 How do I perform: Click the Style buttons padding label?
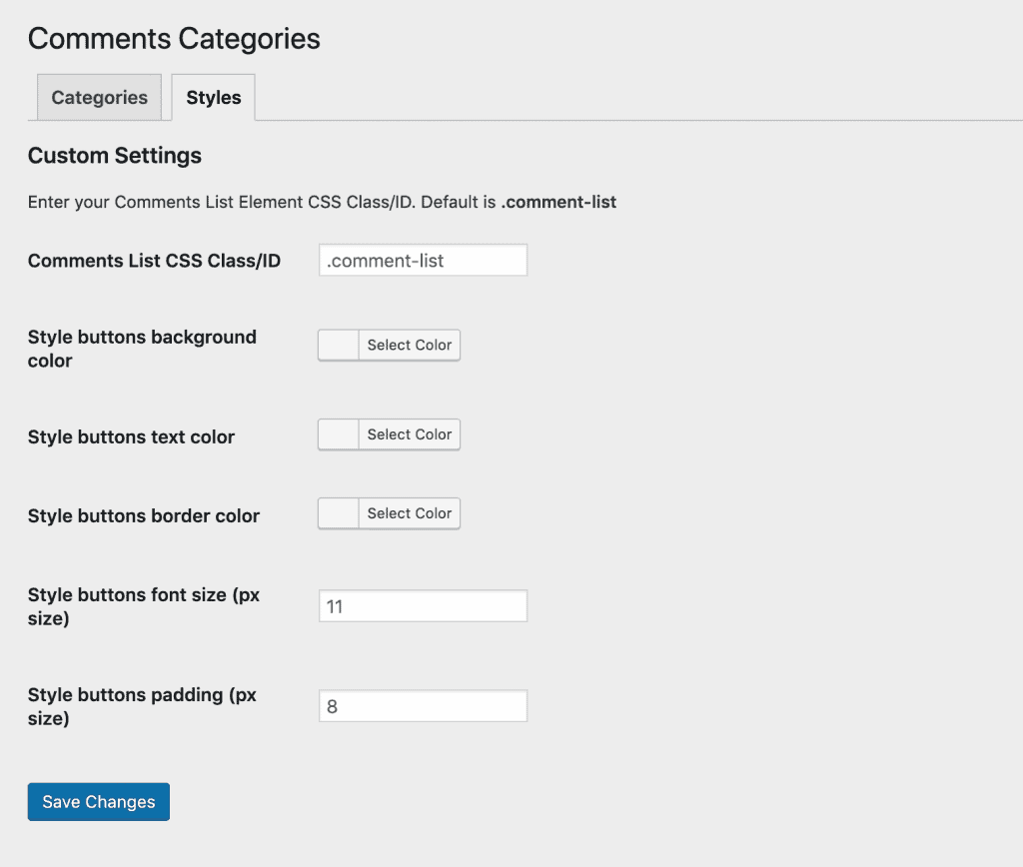pos(142,706)
